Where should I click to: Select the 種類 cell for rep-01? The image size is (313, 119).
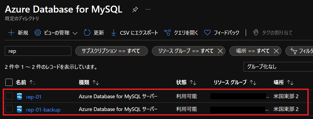coord(118,96)
